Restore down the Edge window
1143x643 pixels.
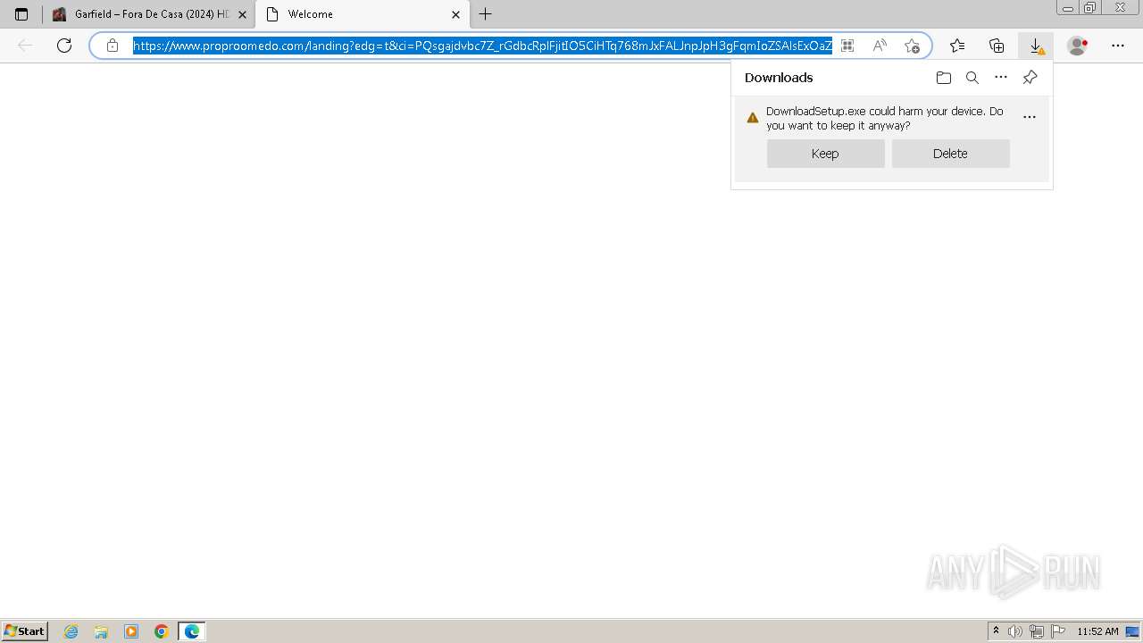click(1090, 8)
